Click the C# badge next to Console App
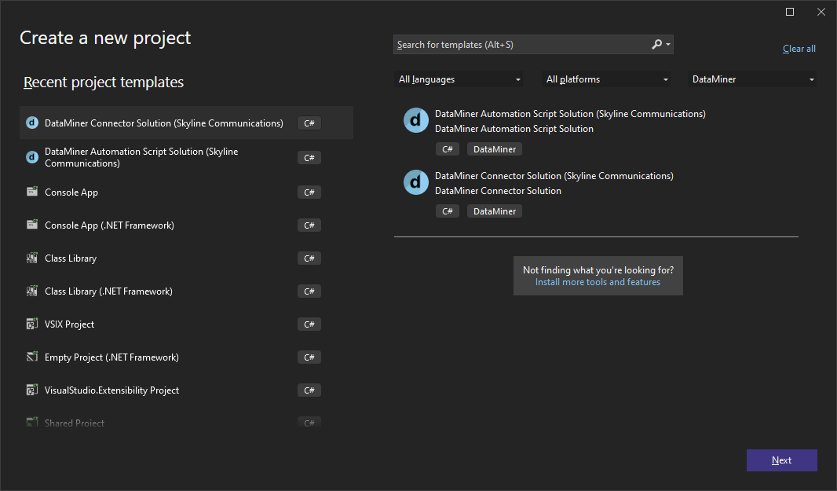This screenshot has width=837, height=491. pos(309,192)
